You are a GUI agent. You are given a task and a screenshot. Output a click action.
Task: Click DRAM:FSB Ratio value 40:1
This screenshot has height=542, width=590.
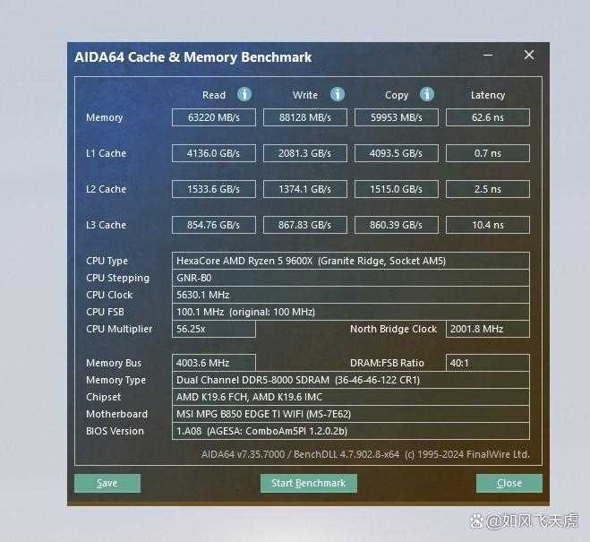pyautogui.click(x=488, y=363)
